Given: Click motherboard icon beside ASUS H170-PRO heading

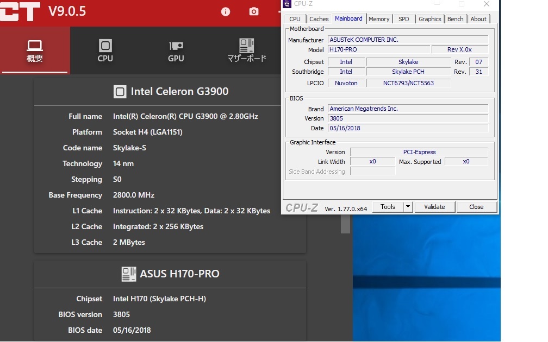Looking at the screenshot, I should click(x=128, y=274).
